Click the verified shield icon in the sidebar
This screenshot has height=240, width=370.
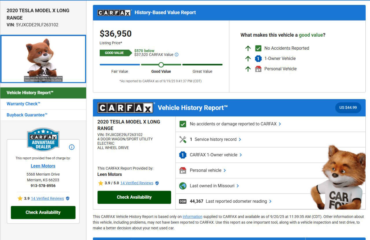pyautogui.click(x=68, y=198)
